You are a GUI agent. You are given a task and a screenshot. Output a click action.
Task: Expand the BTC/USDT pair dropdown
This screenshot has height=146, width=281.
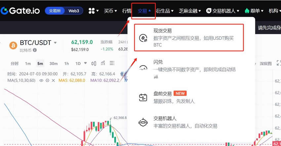click(56, 43)
